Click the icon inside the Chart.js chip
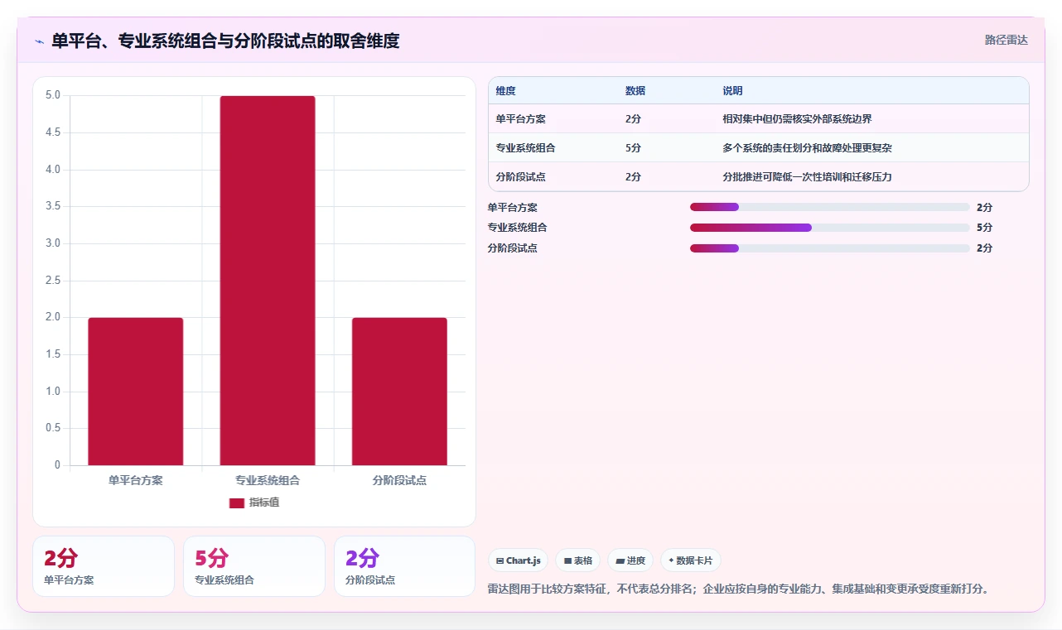Image resolution: width=1062 pixels, height=630 pixels. tap(500, 561)
